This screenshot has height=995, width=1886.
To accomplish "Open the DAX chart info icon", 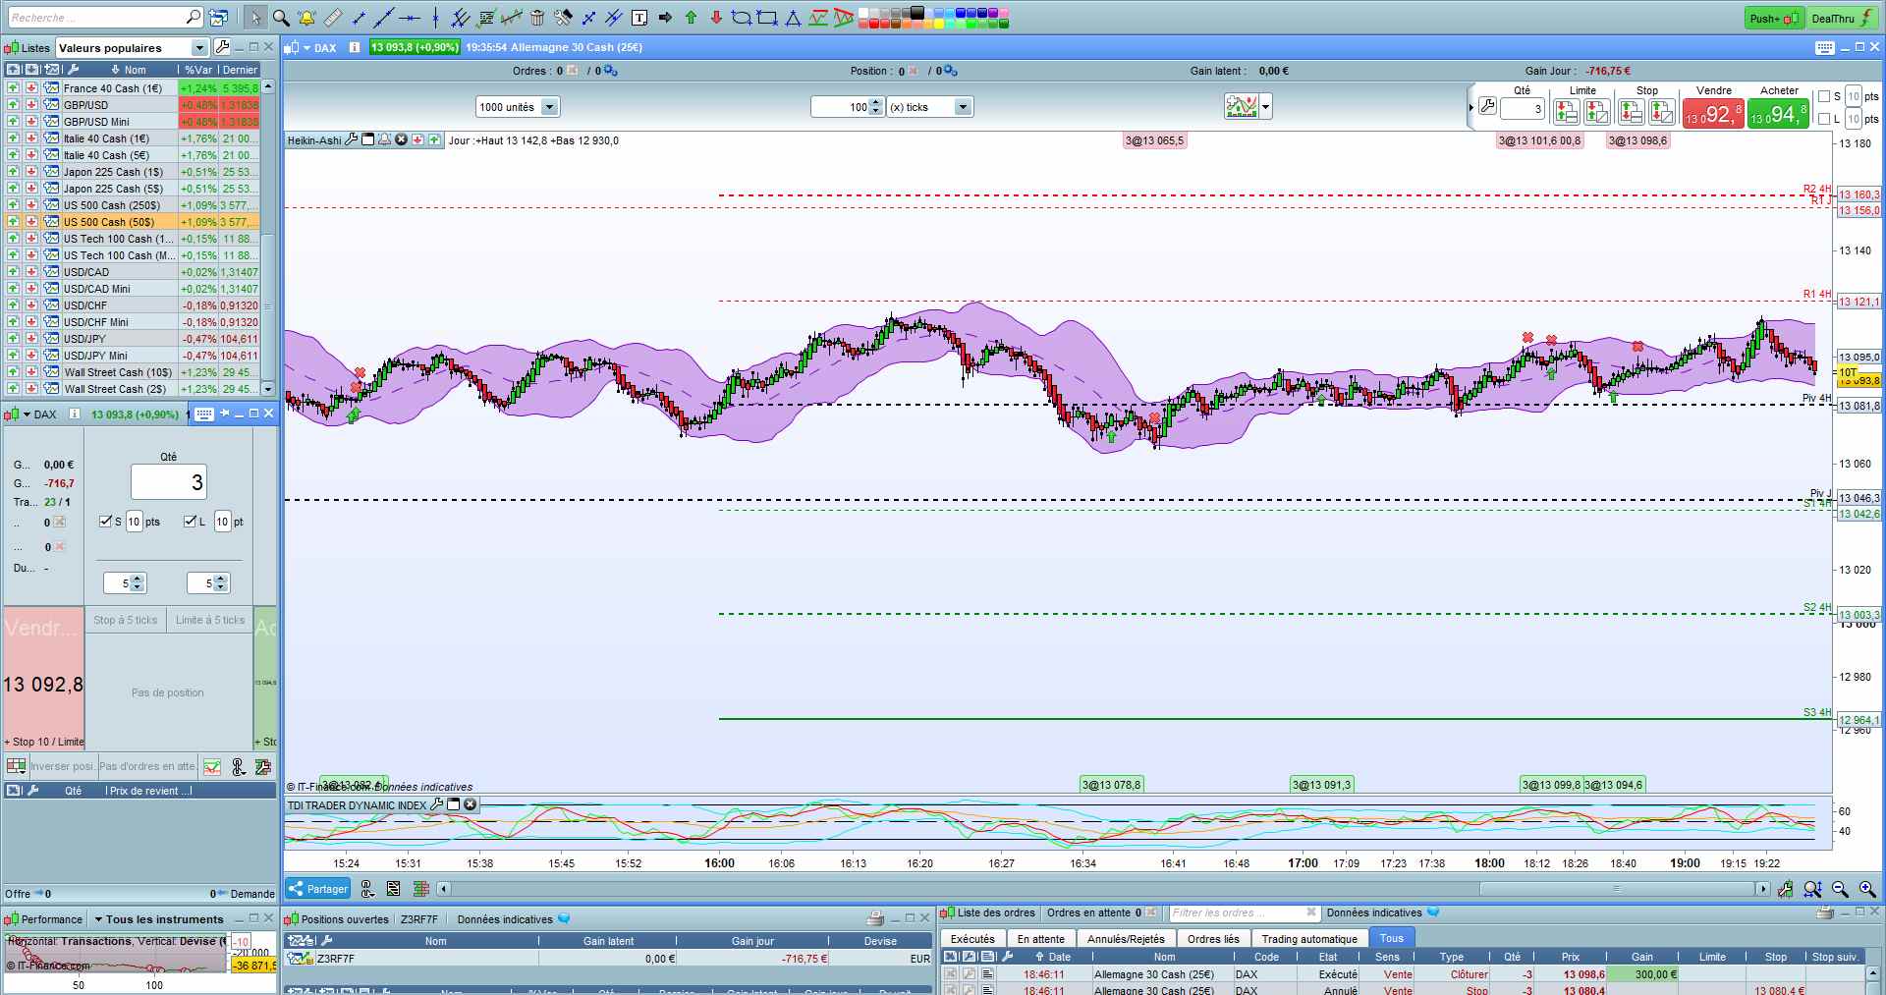I will [354, 47].
